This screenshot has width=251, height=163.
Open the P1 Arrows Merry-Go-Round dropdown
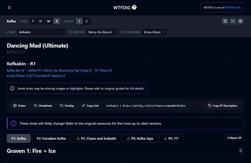(102, 32)
